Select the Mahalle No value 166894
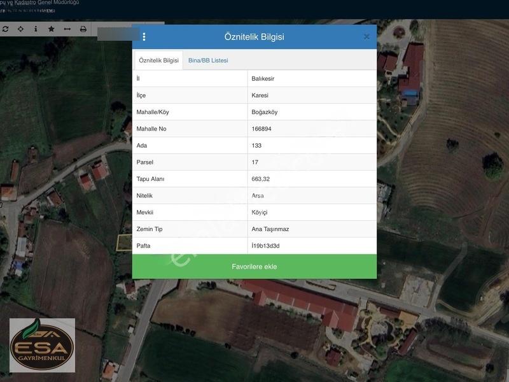This screenshot has height=382, width=509. point(261,129)
